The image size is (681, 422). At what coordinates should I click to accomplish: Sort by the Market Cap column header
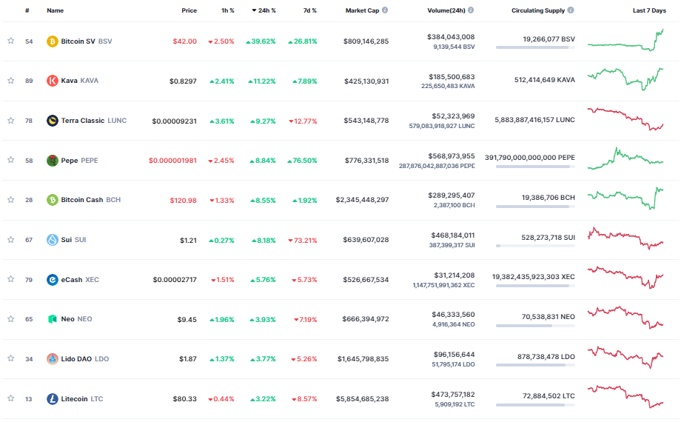click(362, 10)
